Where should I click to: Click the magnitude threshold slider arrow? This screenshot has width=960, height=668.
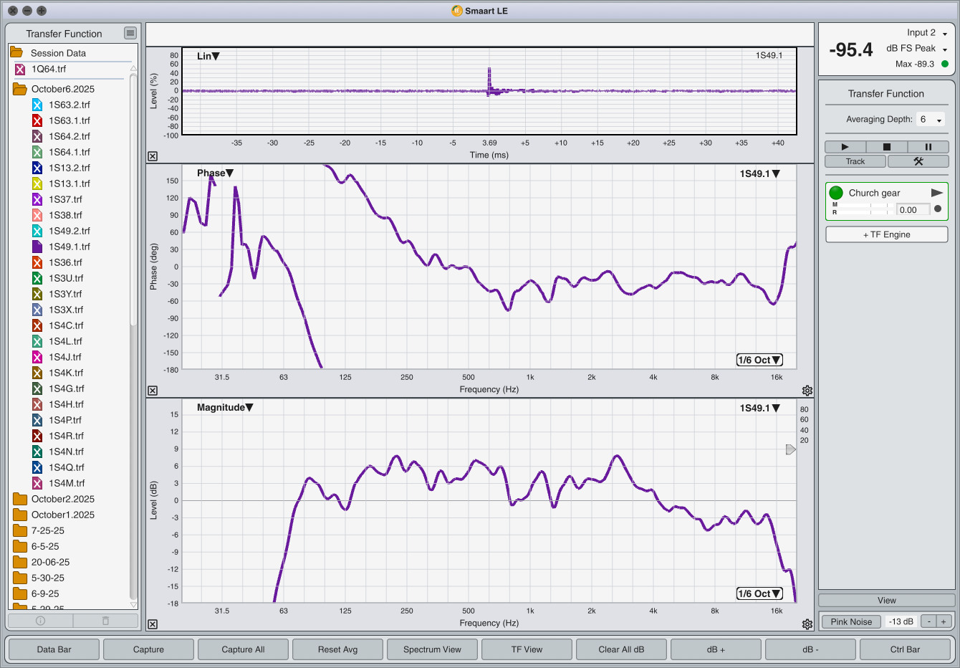pos(790,449)
